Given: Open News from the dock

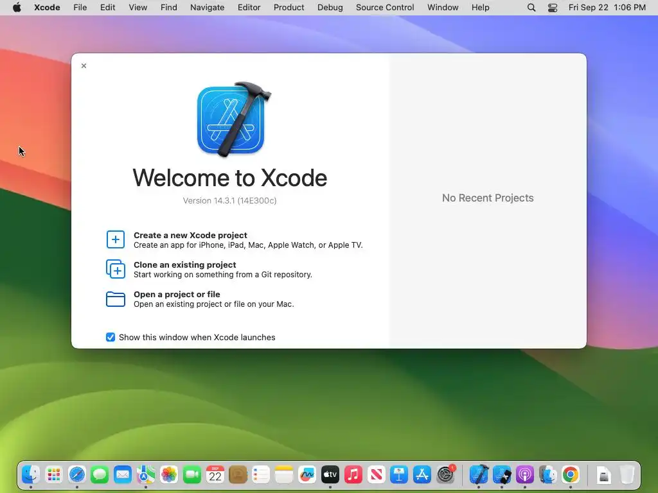Looking at the screenshot, I should [x=376, y=474].
